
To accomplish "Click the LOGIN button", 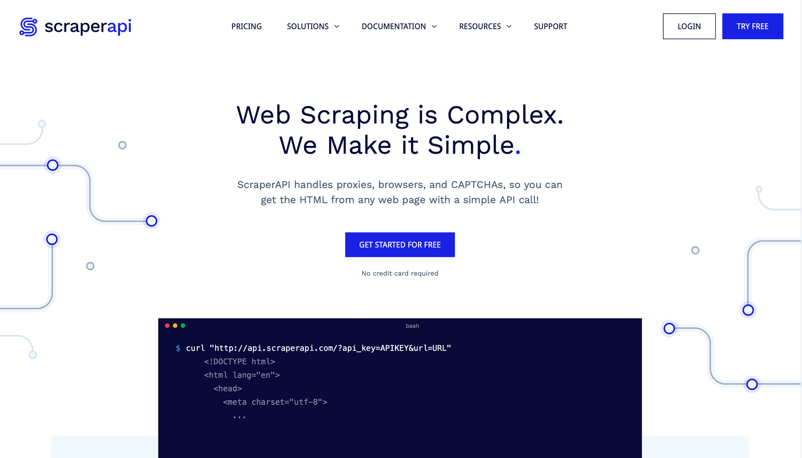I will 688,26.
